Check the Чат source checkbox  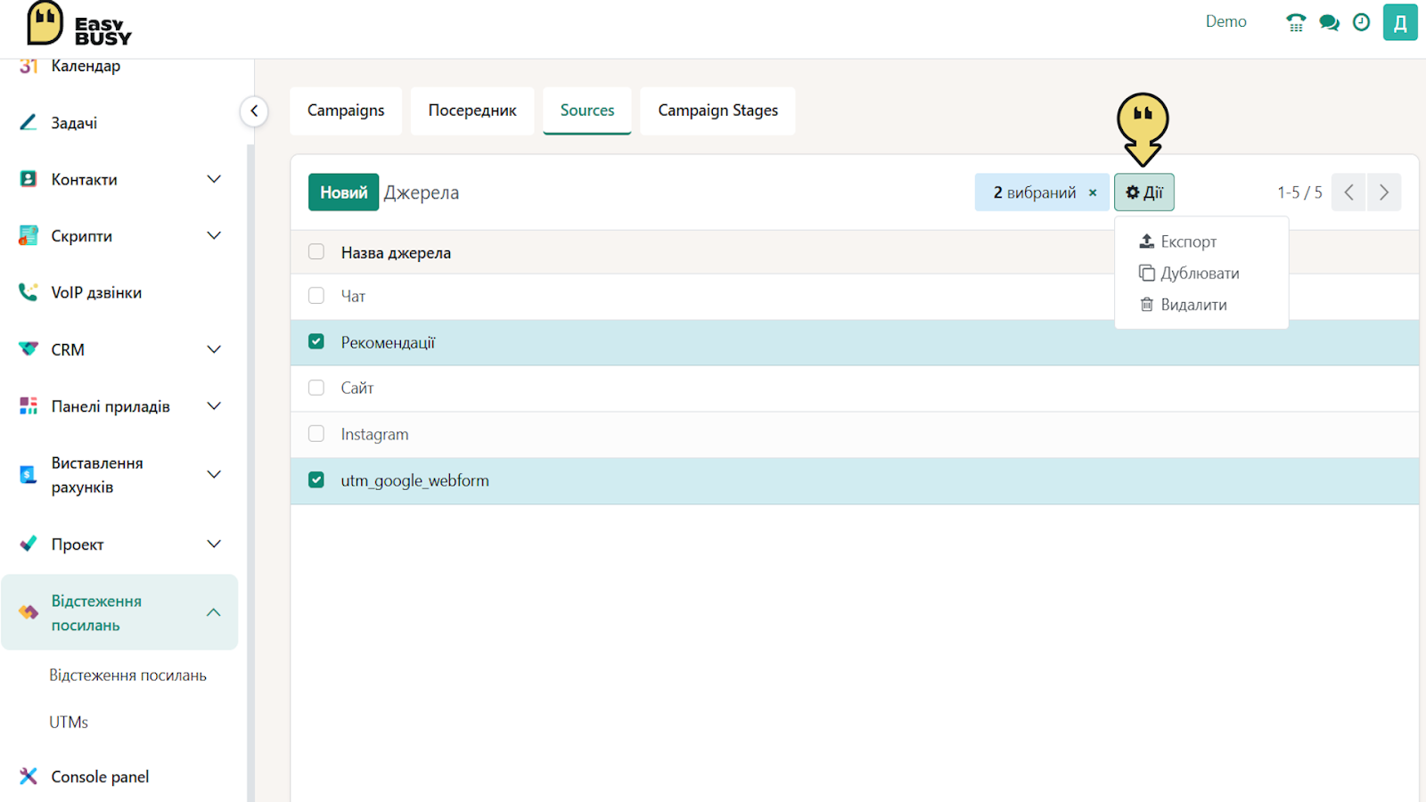316,295
